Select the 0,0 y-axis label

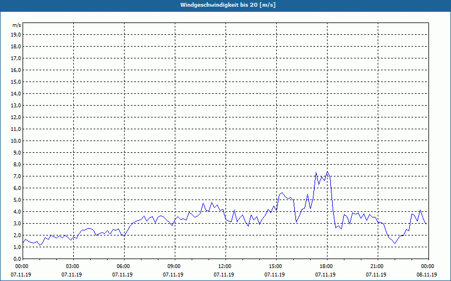(x=17, y=259)
